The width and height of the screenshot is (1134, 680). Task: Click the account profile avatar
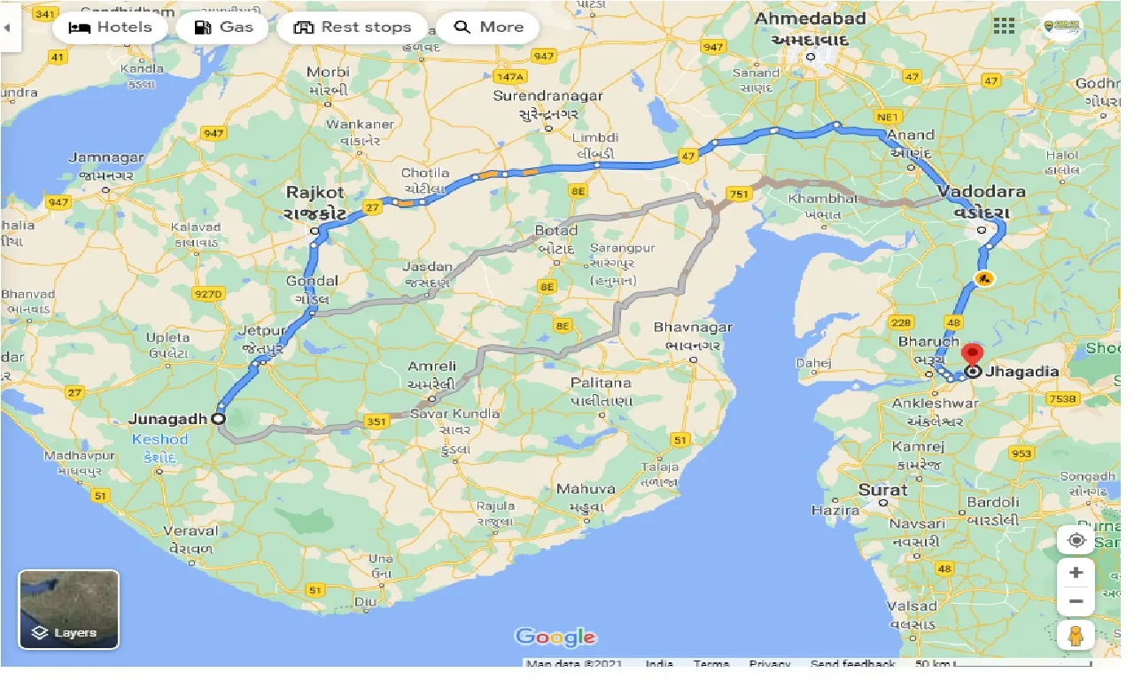pyautogui.click(x=1061, y=26)
